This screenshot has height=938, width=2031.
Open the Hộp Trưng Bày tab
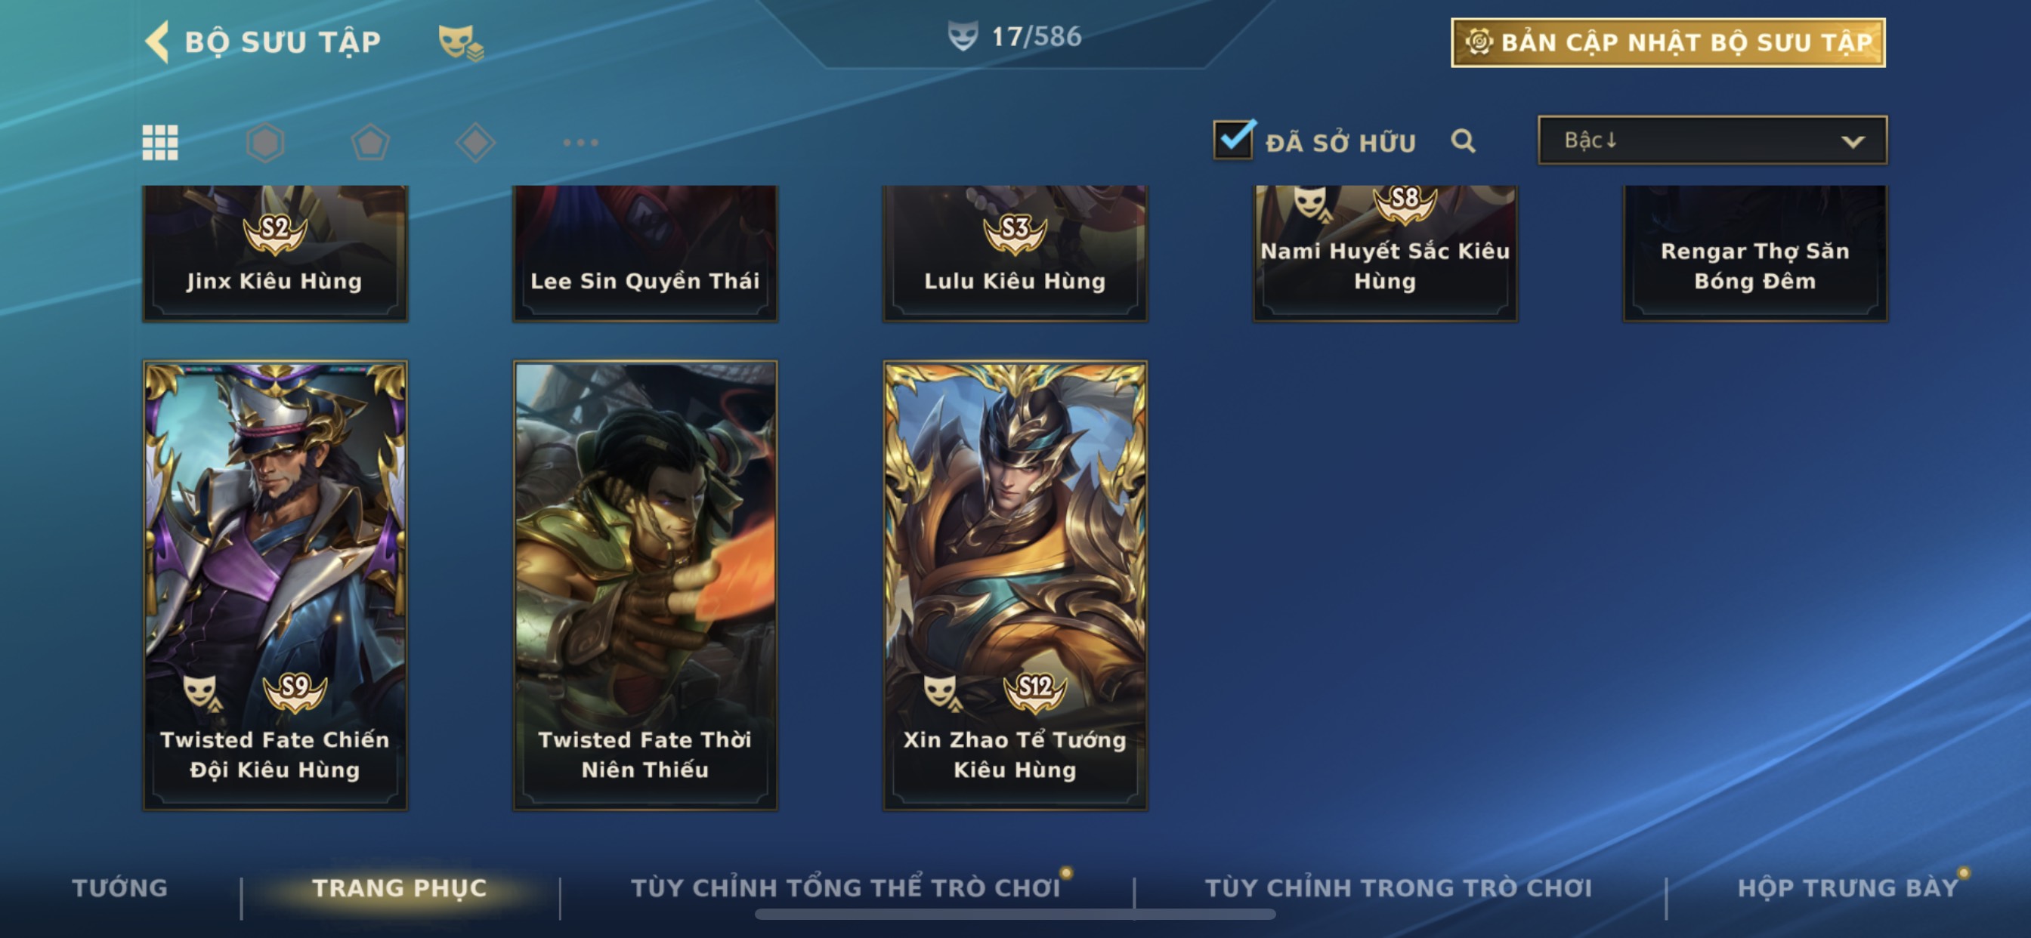[x=1848, y=887]
